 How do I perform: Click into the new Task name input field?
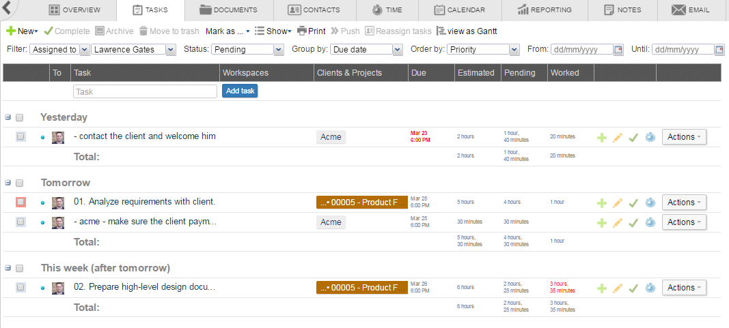tap(145, 91)
